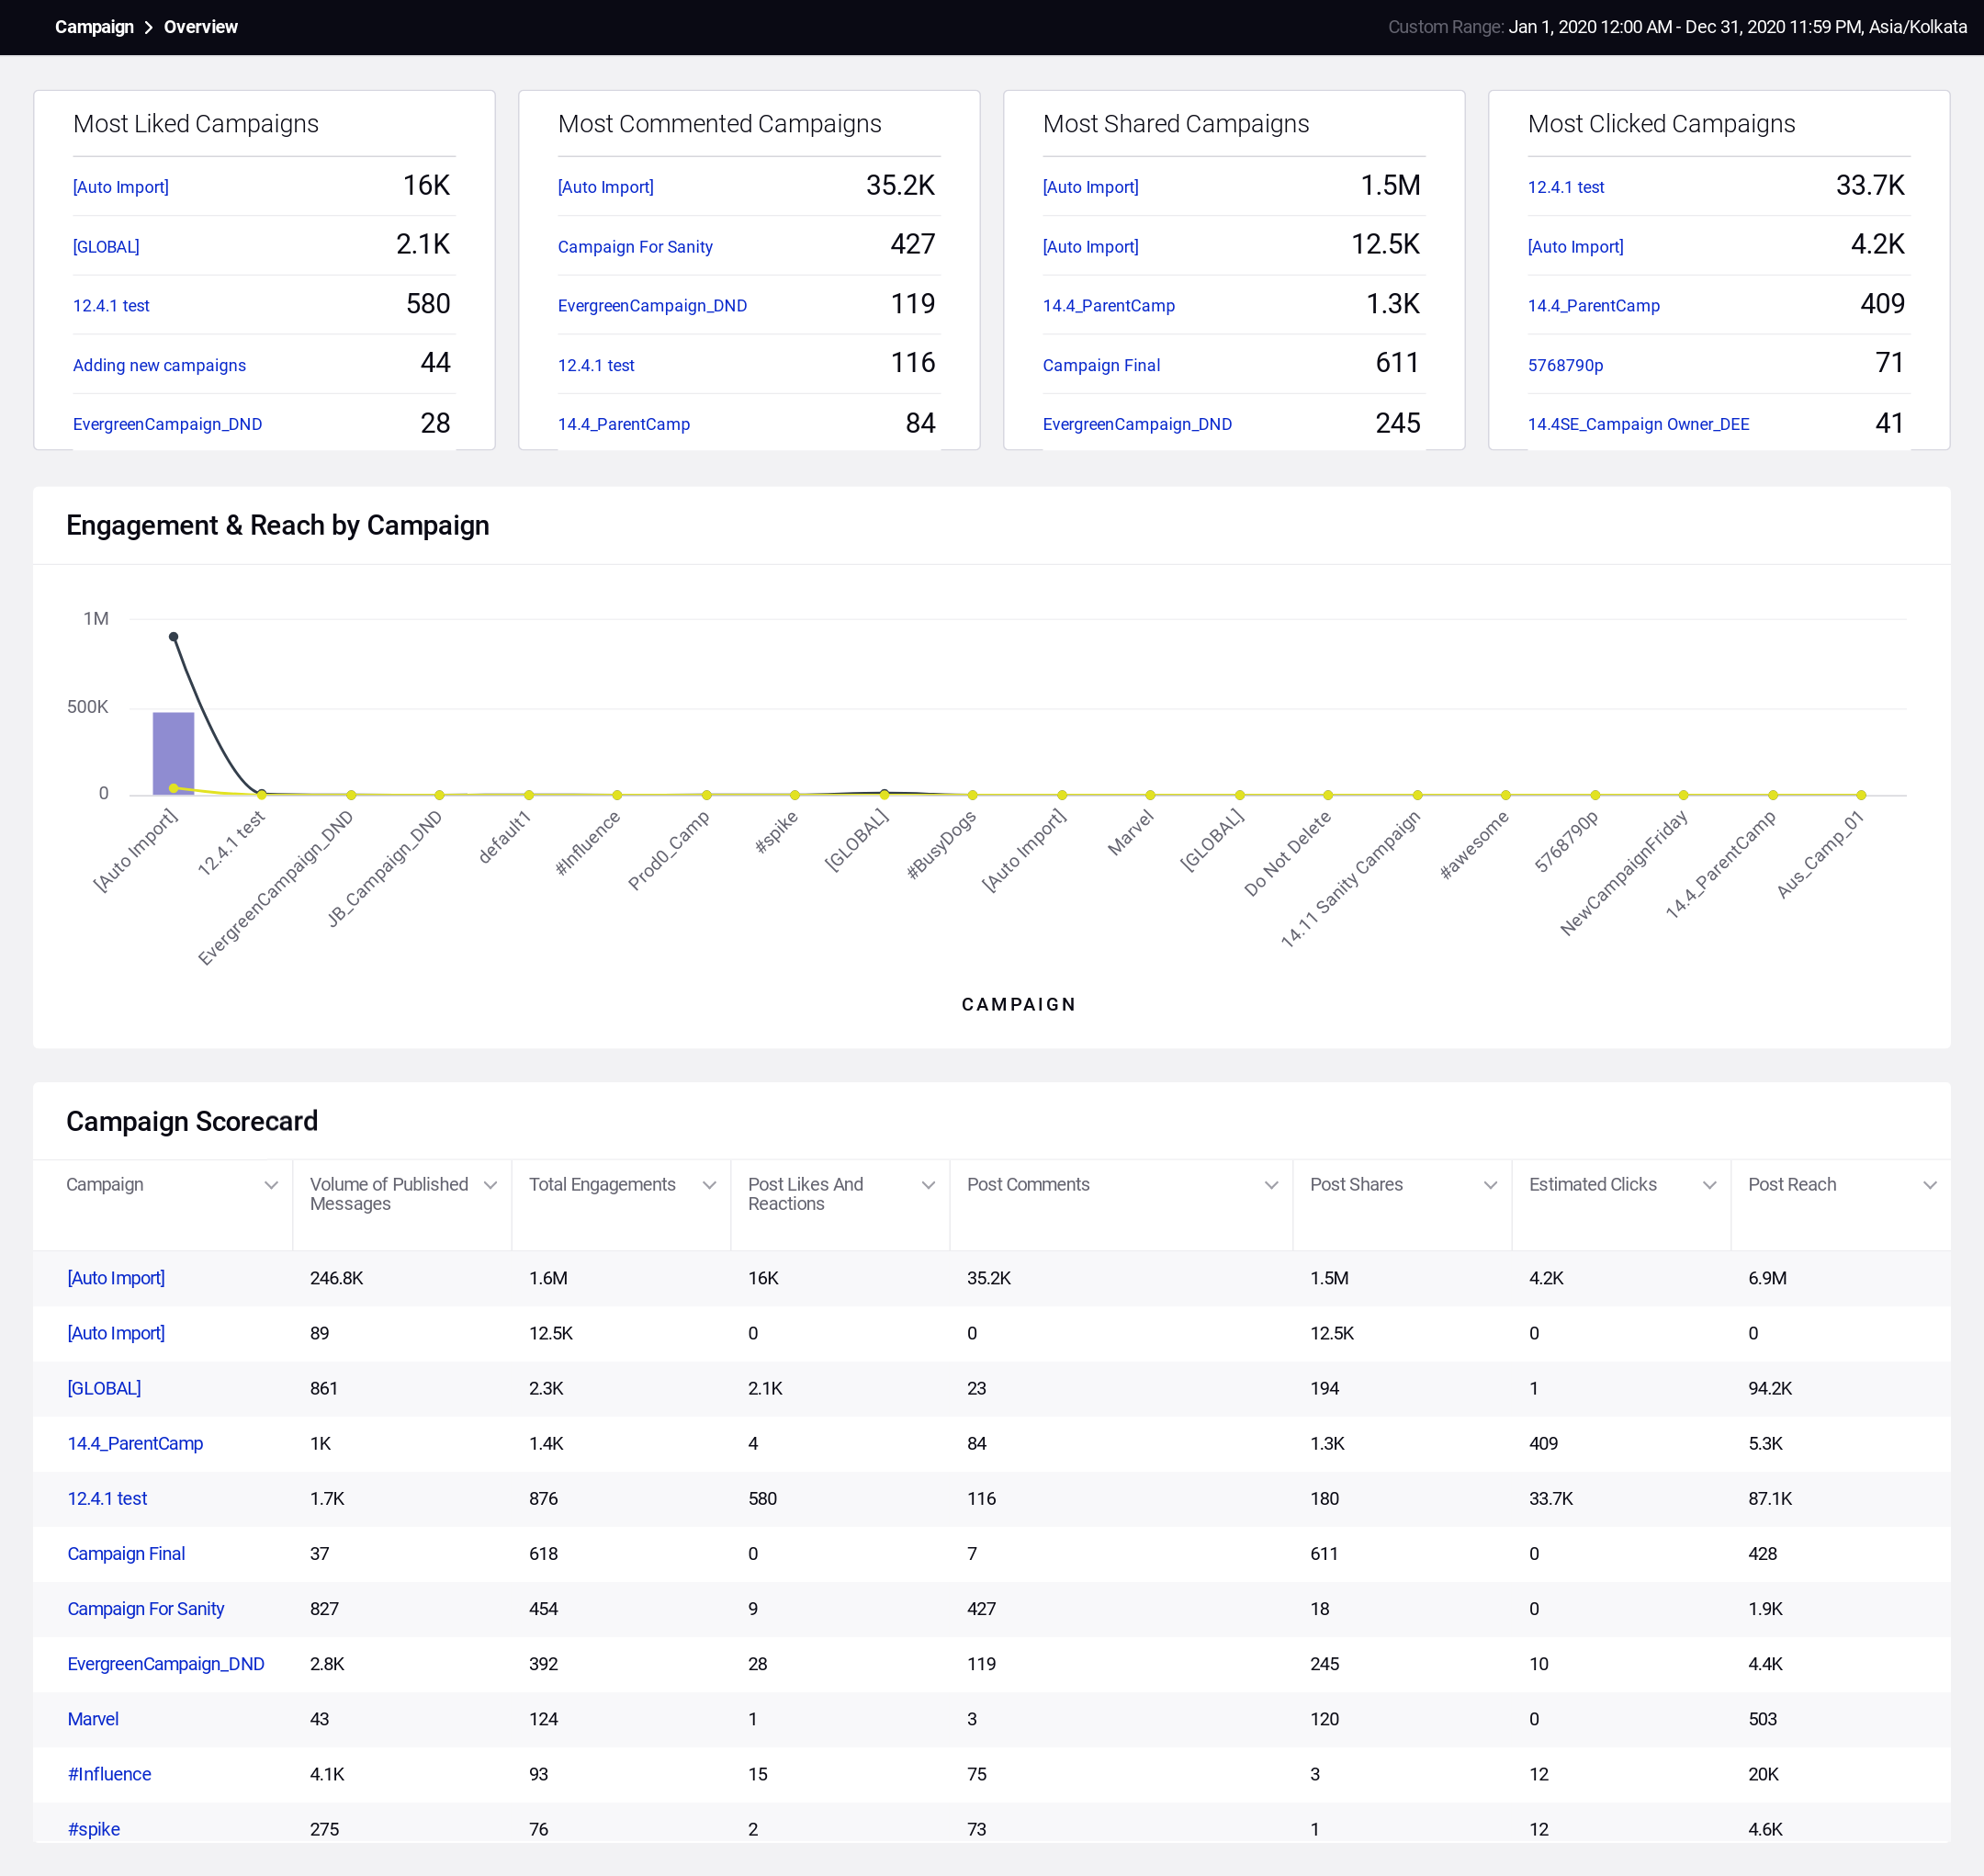The width and height of the screenshot is (1984, 1876).
Task: Open [Auto Import] in Most Clicked Campaigns
Action: click(x=1576, y=247)
